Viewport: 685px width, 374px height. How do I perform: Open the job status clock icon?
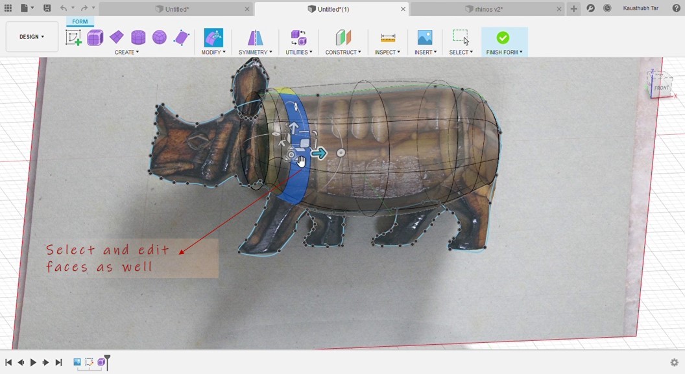pos(607,8)
